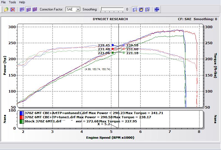This screenshot has width=221, height=150.
Task: Select the first graph view icon
Action: coord(22,9)
